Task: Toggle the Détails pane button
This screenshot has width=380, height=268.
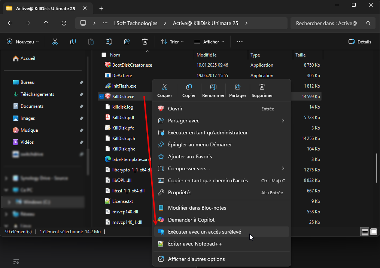Action: point(360,42)
